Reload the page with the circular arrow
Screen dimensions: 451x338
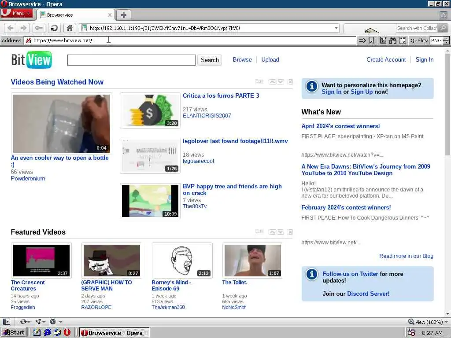click(x=54, y=28)
